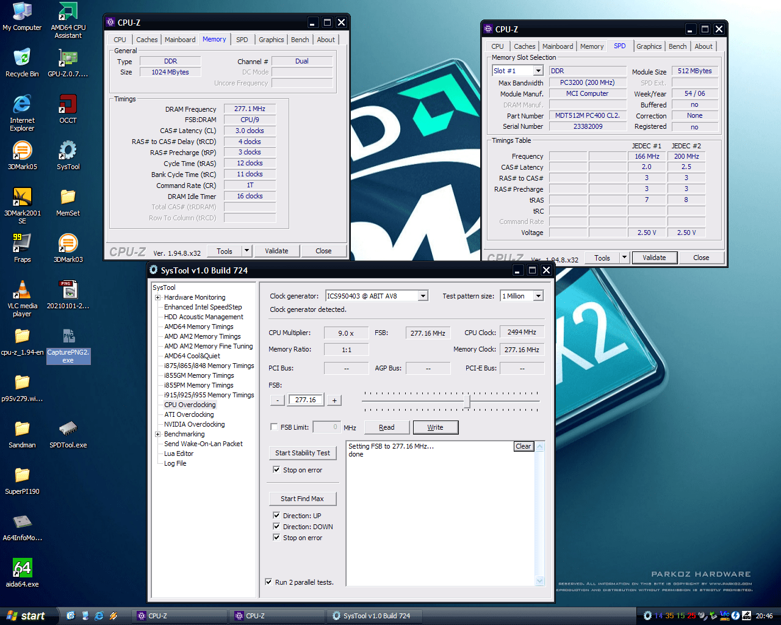
Task: Launch OCCT from the desktop
Action: 68,110
